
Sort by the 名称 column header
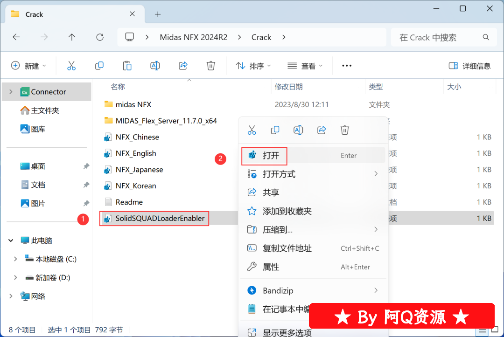pos(118,87)
